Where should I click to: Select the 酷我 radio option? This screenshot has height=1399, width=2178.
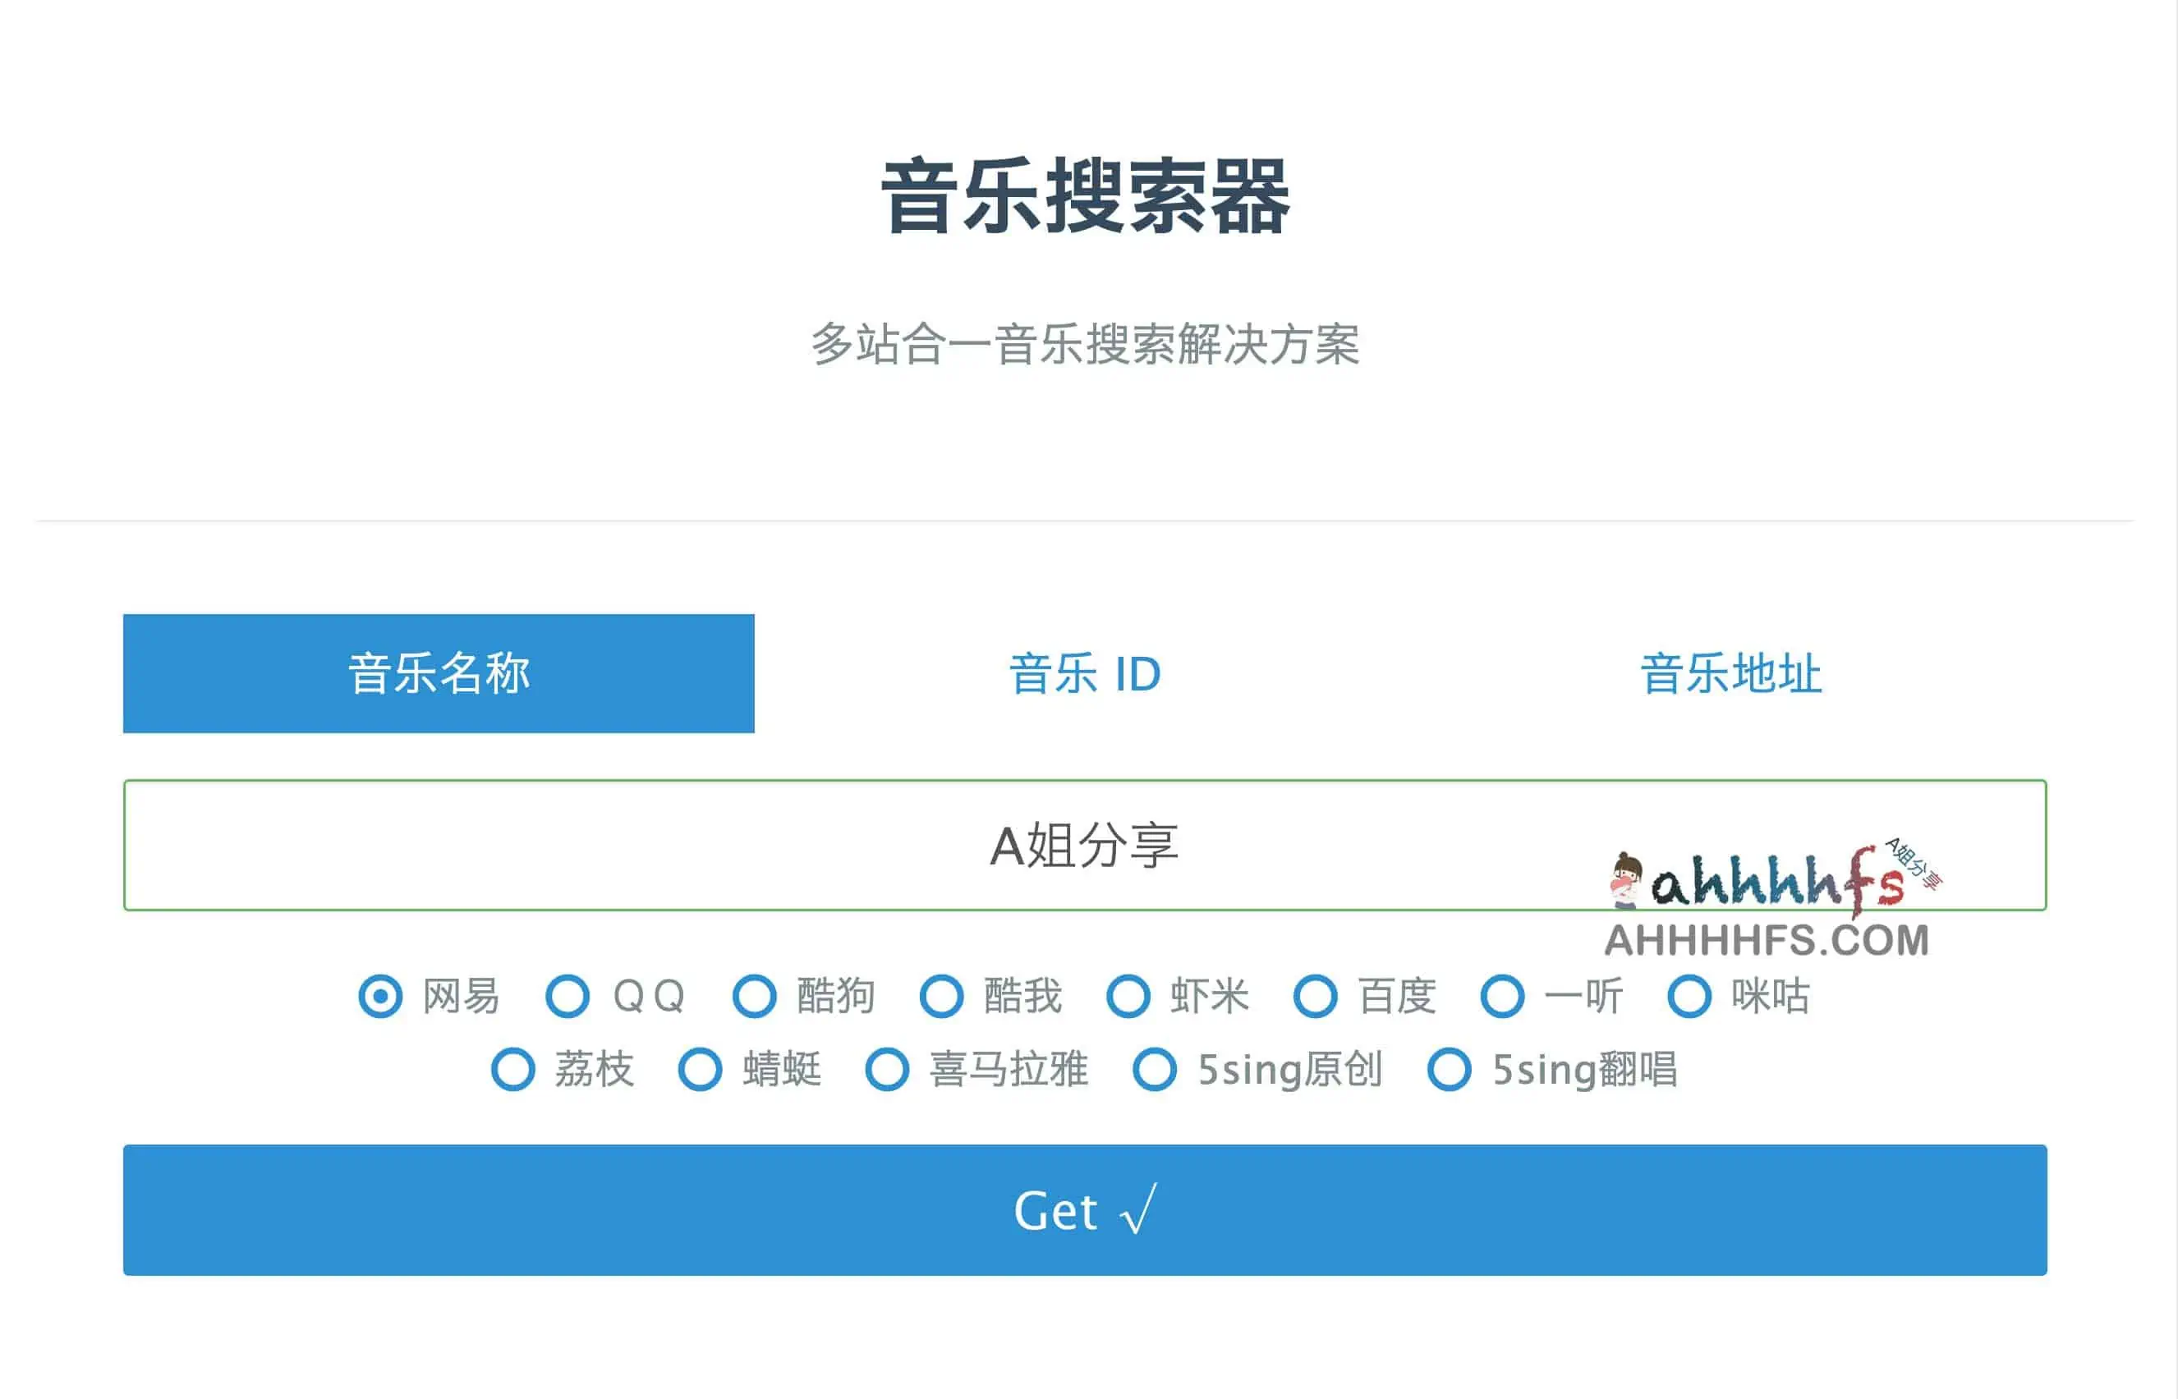click(x=942, y=997)
